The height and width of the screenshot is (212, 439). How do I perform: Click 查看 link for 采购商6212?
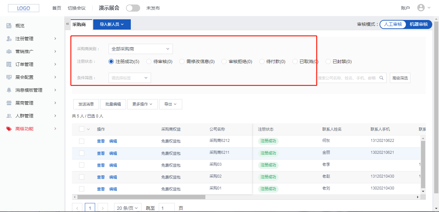click(x=101, y=141)
